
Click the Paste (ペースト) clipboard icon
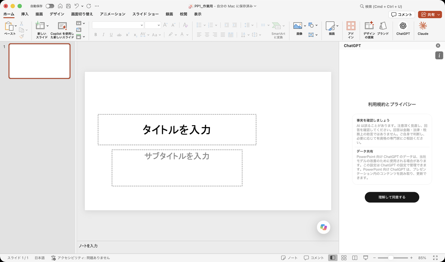tap(10, 26)
